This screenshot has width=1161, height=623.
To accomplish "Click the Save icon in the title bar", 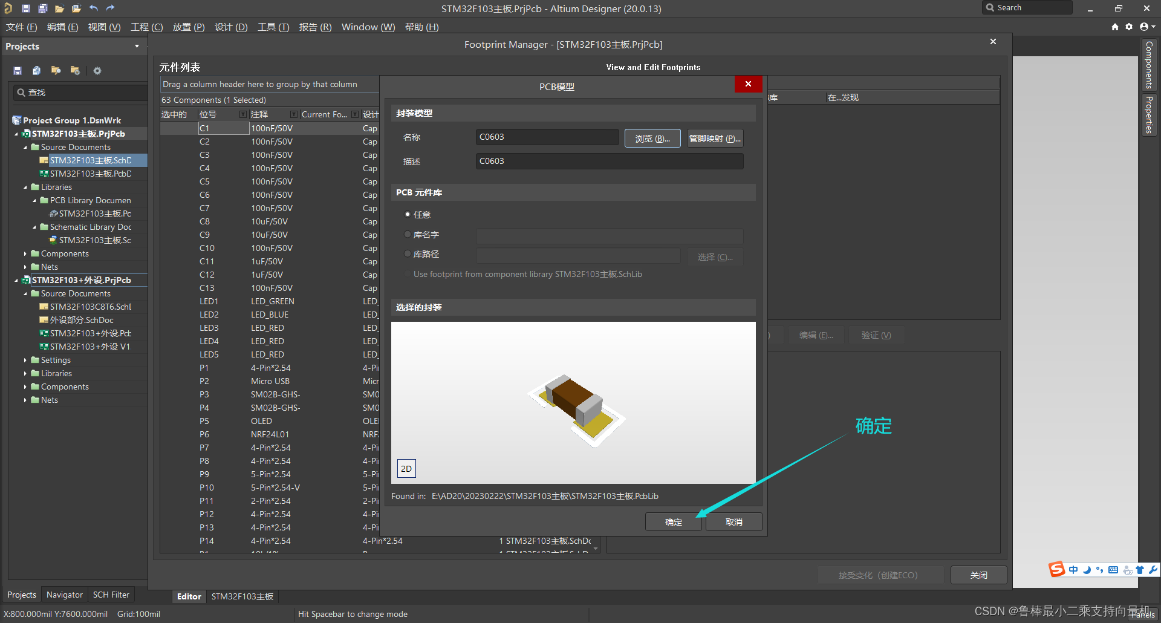I will coord(25,8).
